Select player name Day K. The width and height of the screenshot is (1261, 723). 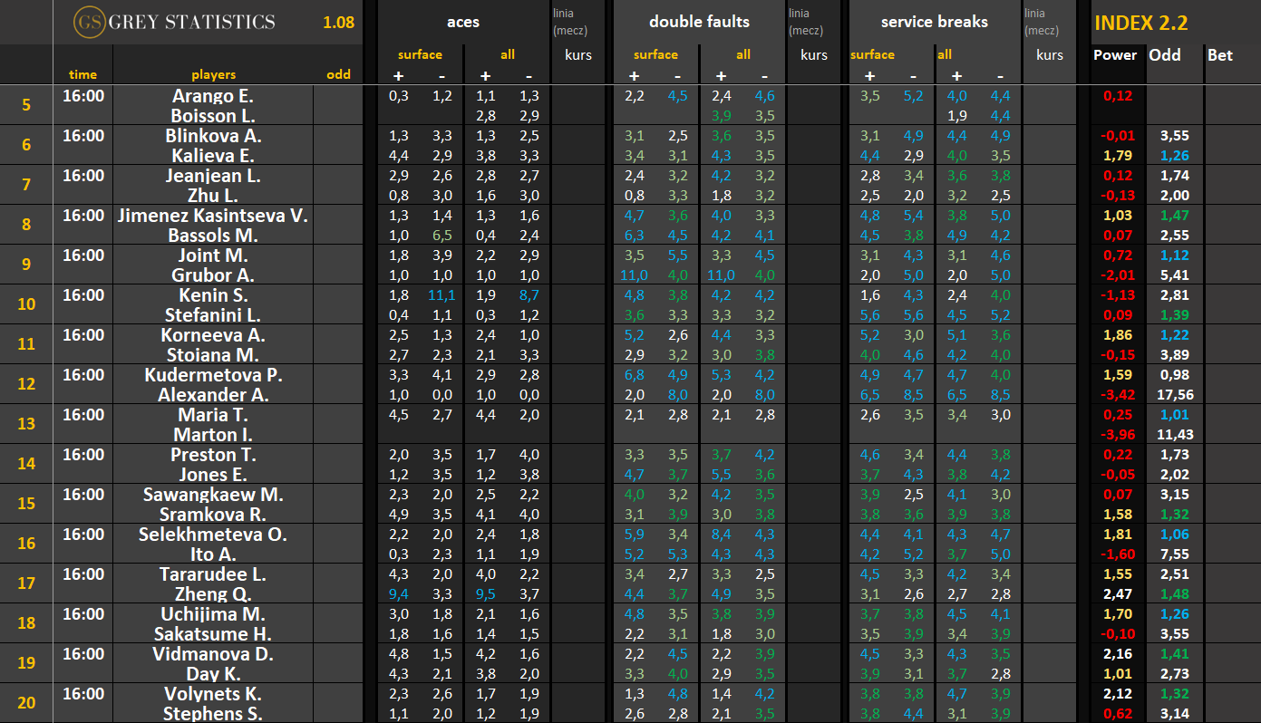pyautogui.click(x=213, y=674)
